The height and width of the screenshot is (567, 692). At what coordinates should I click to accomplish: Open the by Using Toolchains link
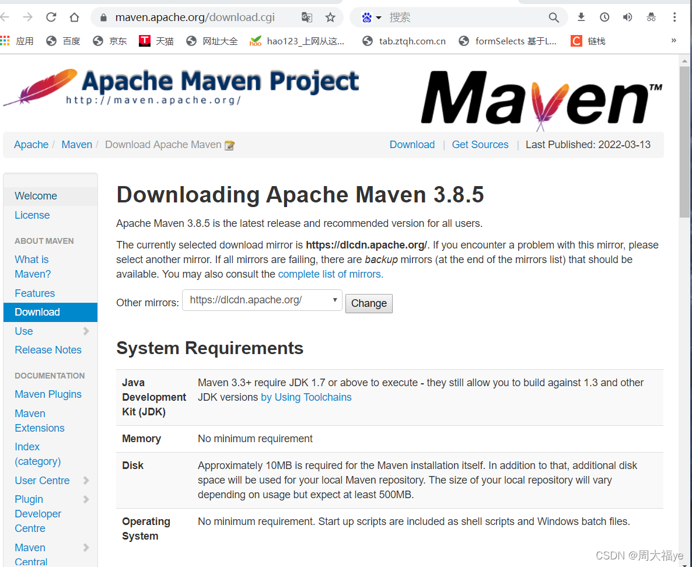click(x=306, y=397)
